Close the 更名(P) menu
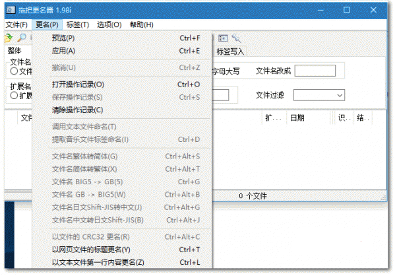Viewport: 397px width, 276px height. [x=47, y=25]
